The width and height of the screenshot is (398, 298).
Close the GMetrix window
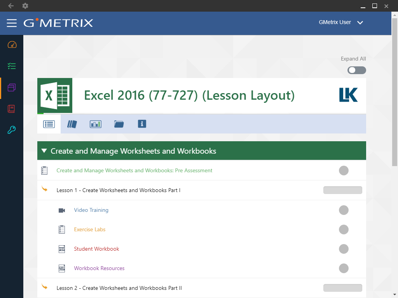(386, 6)
